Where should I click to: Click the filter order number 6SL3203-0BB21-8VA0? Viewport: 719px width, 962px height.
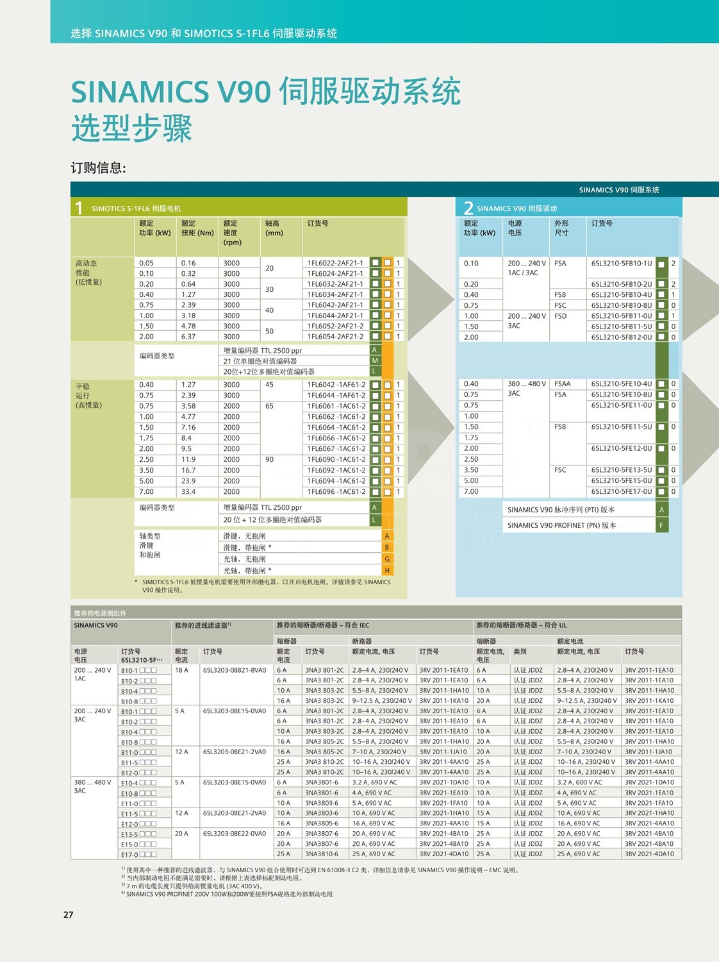pyautogui.click(x=234, y=670)
